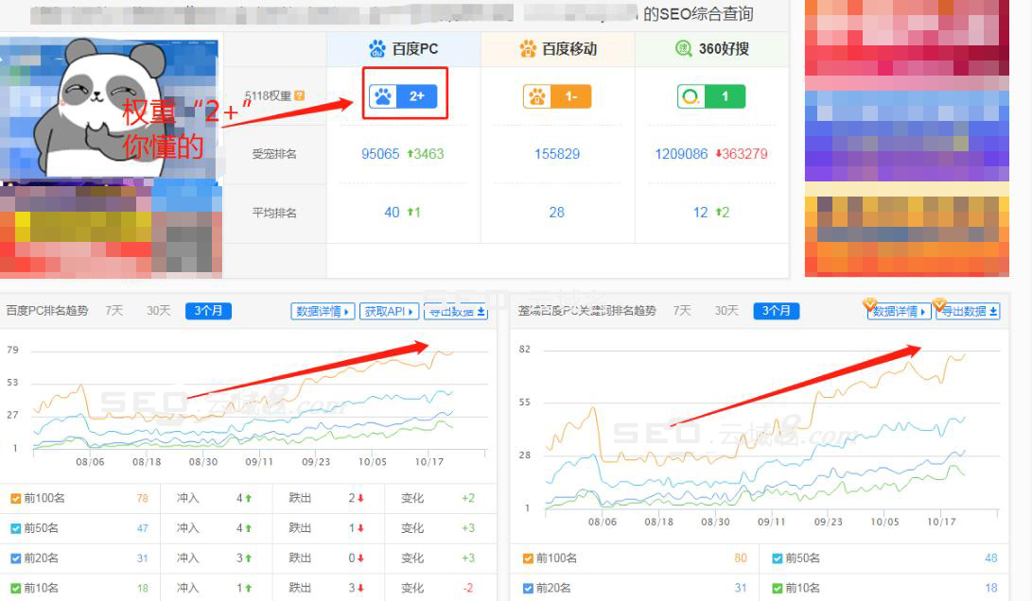
Task: Open the 获取API dropdown
Action: pyautogui.click(x=389, y=310)
